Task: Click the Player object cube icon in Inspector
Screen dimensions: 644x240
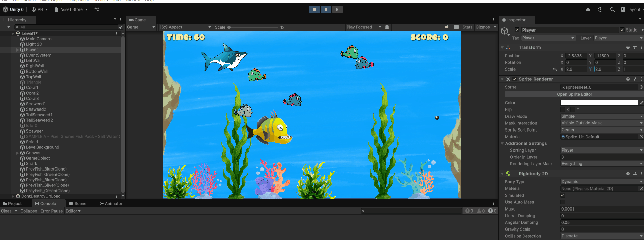Action: (505, 32)
